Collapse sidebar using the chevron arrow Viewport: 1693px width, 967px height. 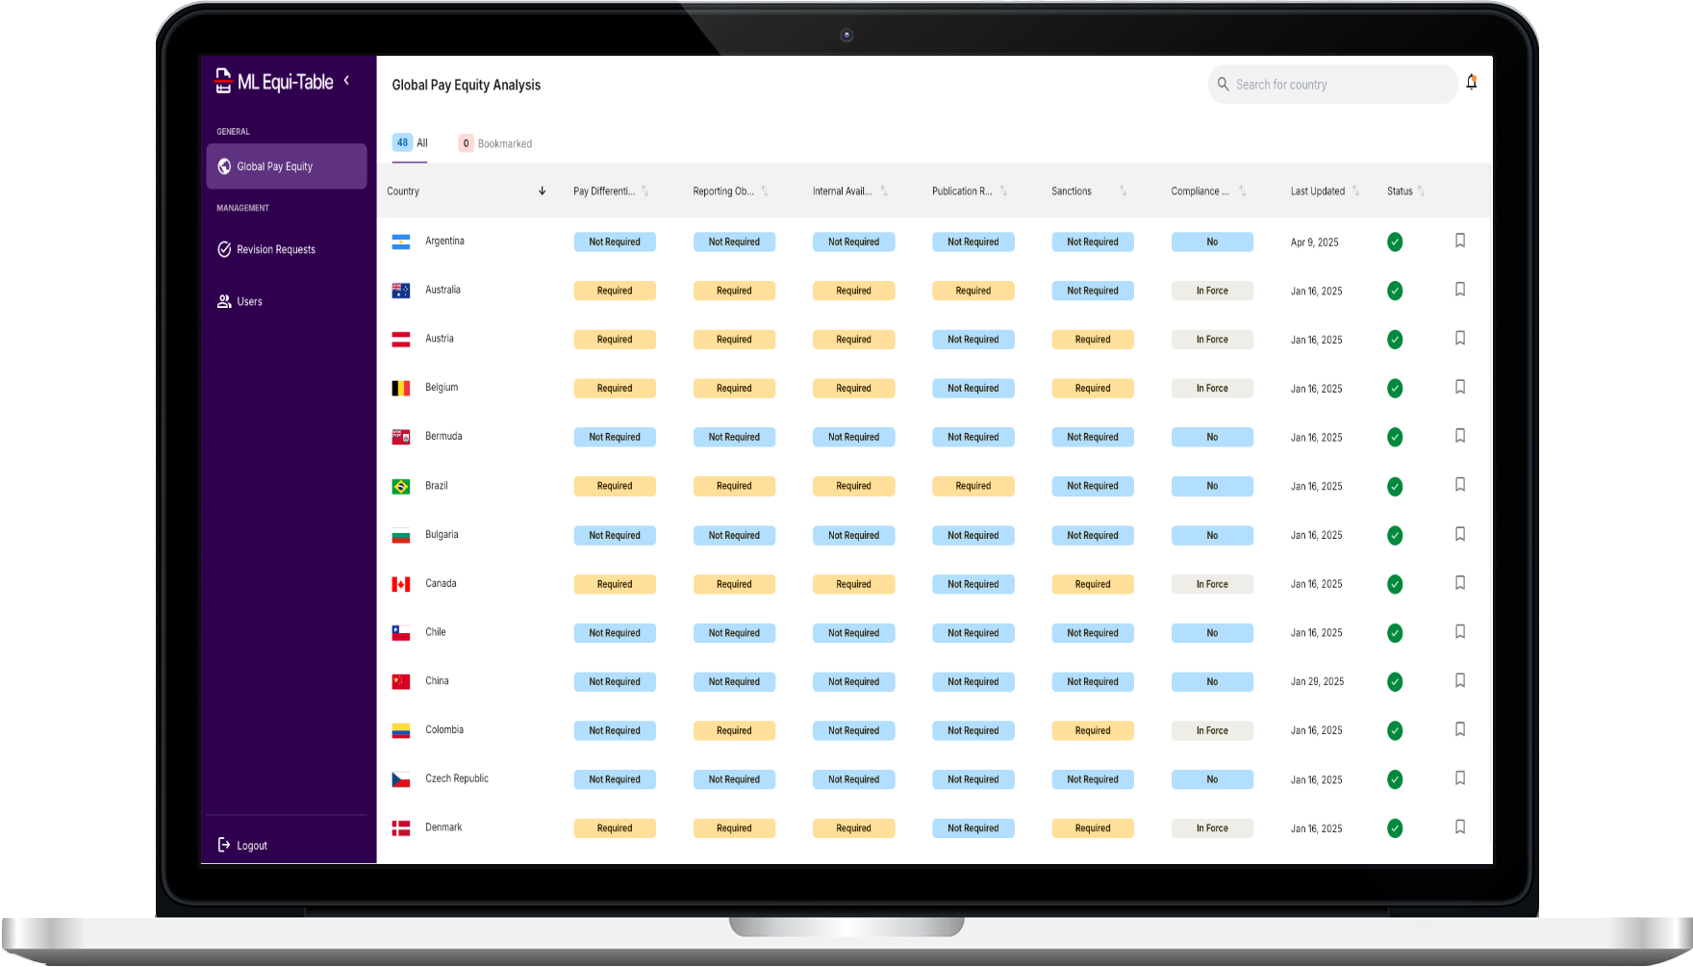pyautogui.click(x=346, y=81)
